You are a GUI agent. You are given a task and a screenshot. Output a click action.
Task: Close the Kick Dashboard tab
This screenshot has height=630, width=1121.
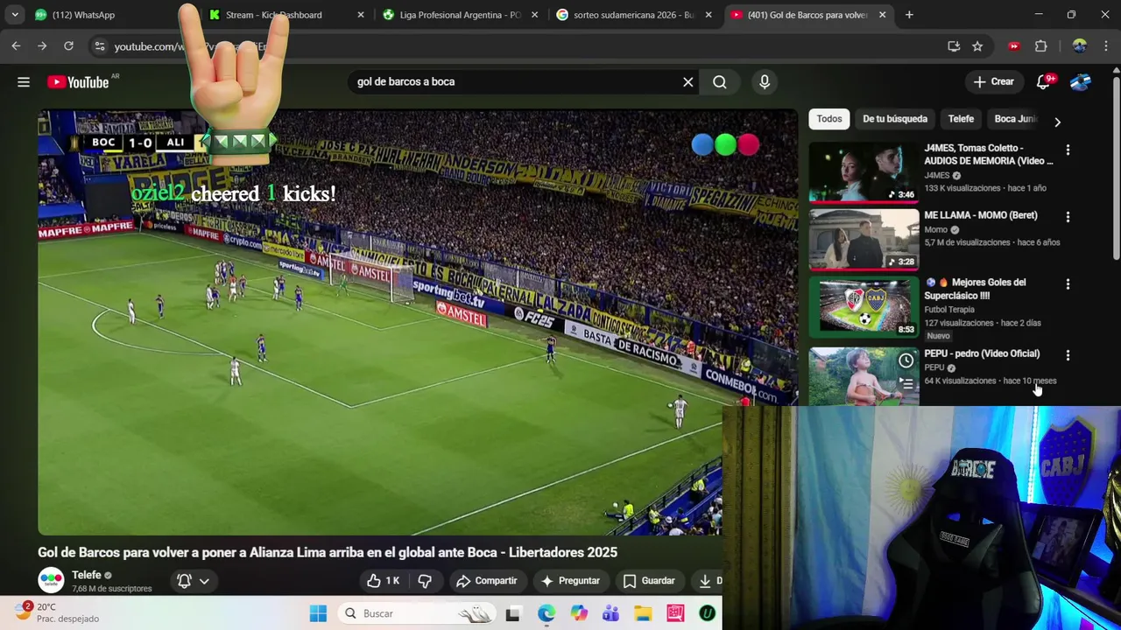(360, 15)
